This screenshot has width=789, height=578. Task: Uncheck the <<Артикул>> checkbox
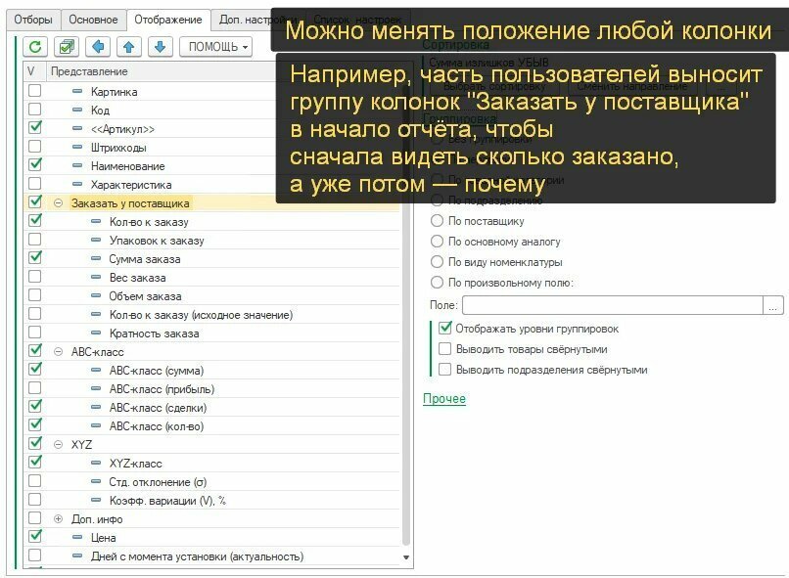(34, 128)
